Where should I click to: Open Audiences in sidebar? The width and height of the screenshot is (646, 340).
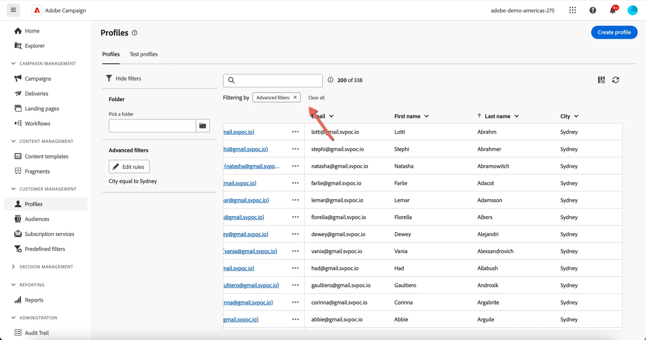(37, 219)
